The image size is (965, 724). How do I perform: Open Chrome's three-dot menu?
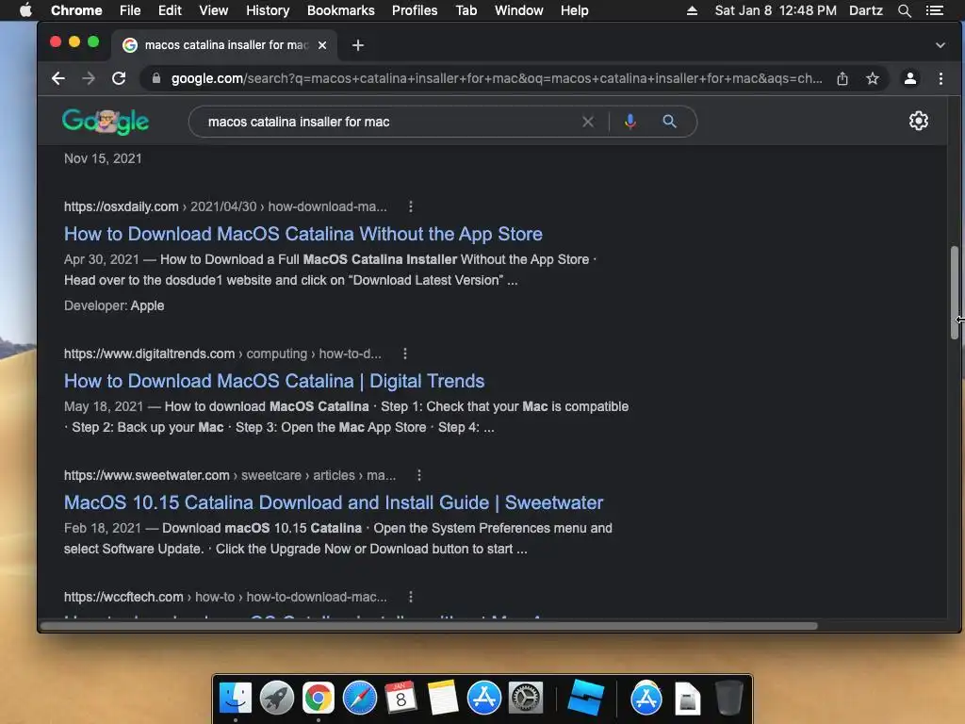pyautogui.click(x=940, y=78)
